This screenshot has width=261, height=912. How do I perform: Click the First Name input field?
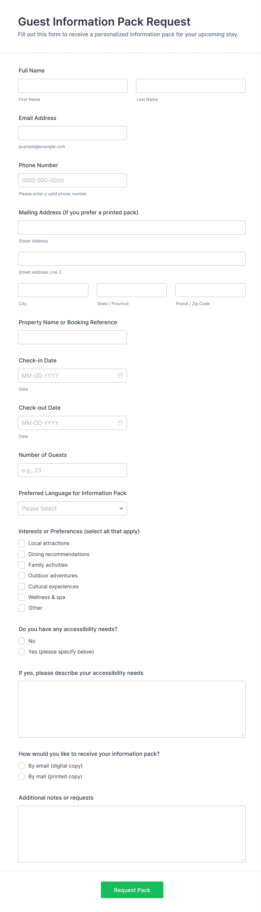73,86
